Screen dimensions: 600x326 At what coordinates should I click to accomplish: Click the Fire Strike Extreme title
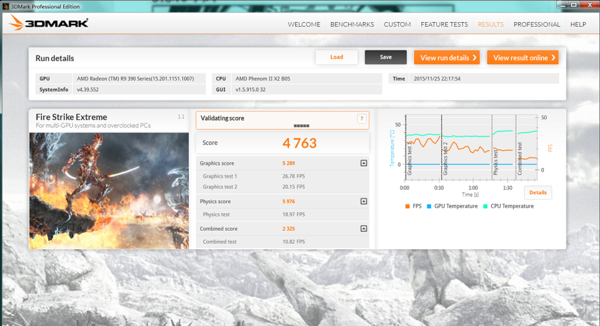coord(71,117)
